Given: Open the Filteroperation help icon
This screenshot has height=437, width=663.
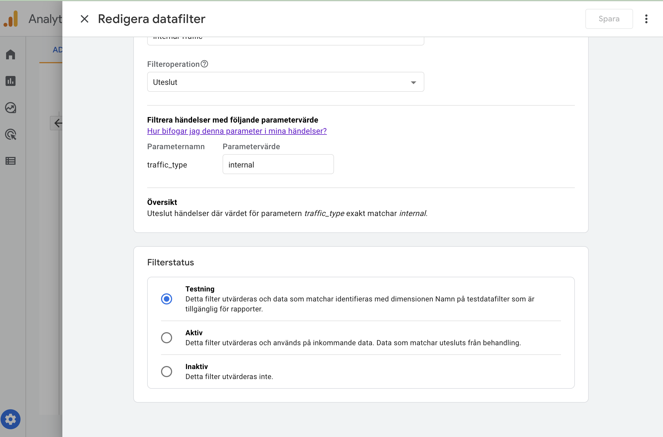Looking at the screenshot, I should click(x=205, y=64).
